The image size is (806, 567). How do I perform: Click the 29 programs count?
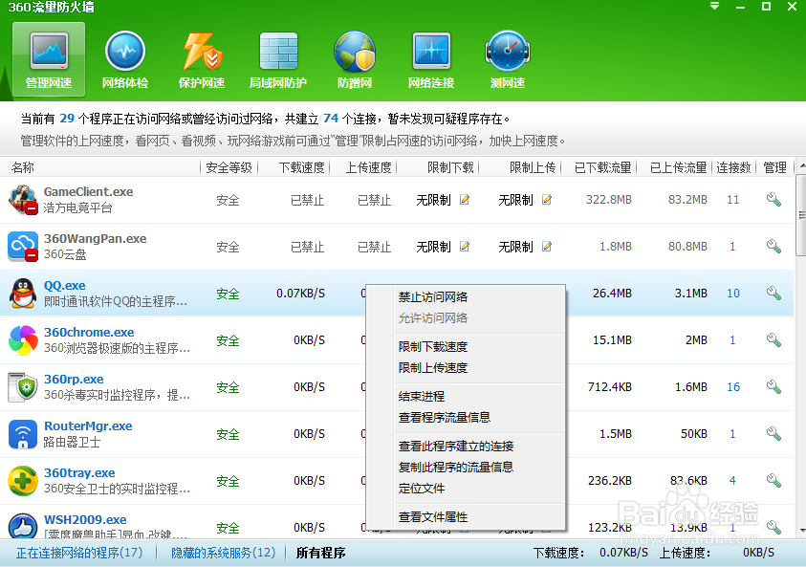pos(67,119)
